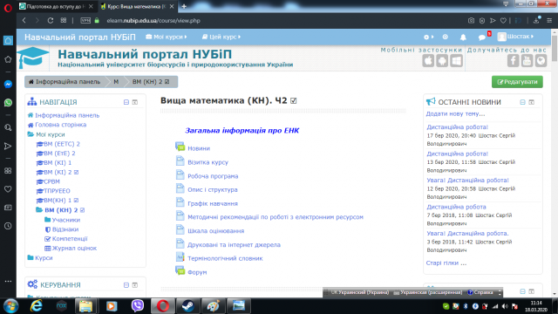Reload the current page
558x314 pixels.
click(x=51, y=21)
